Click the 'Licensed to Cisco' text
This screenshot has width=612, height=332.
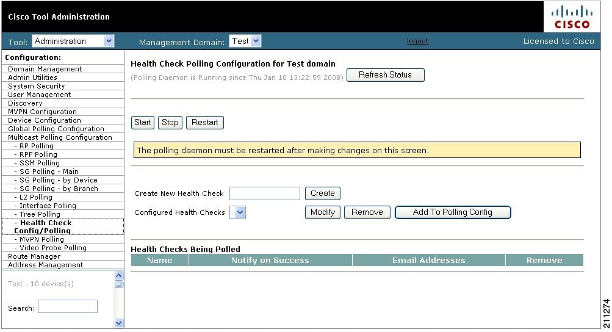[x=558, y=41]
